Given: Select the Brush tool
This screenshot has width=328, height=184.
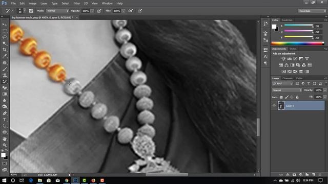Looking at the screenshot, I should [5, 69].
